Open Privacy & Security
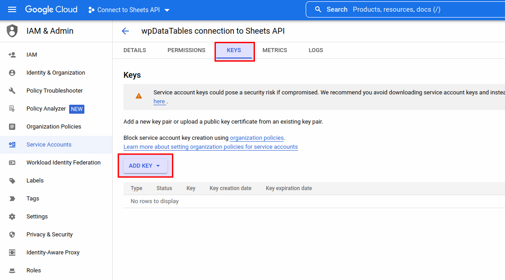505x280 pixels. pos(49,235)
